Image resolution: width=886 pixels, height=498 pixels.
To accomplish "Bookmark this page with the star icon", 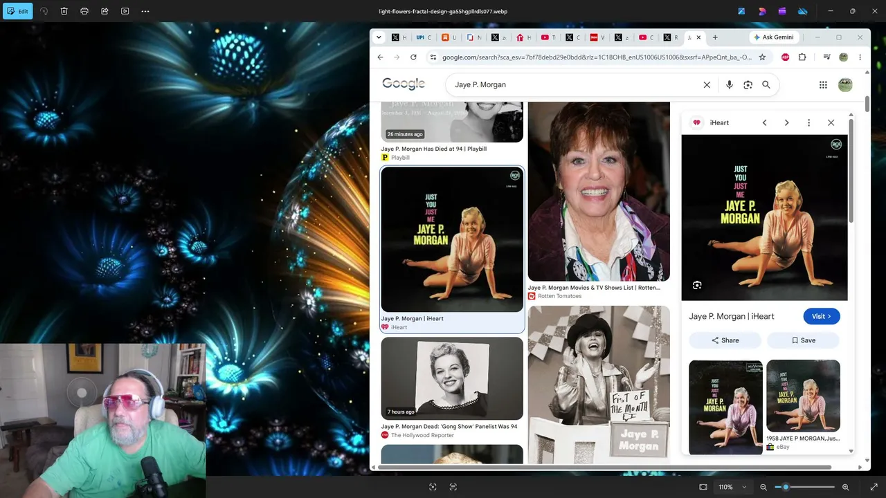I will pyautogui.click(x=762, y=57).
